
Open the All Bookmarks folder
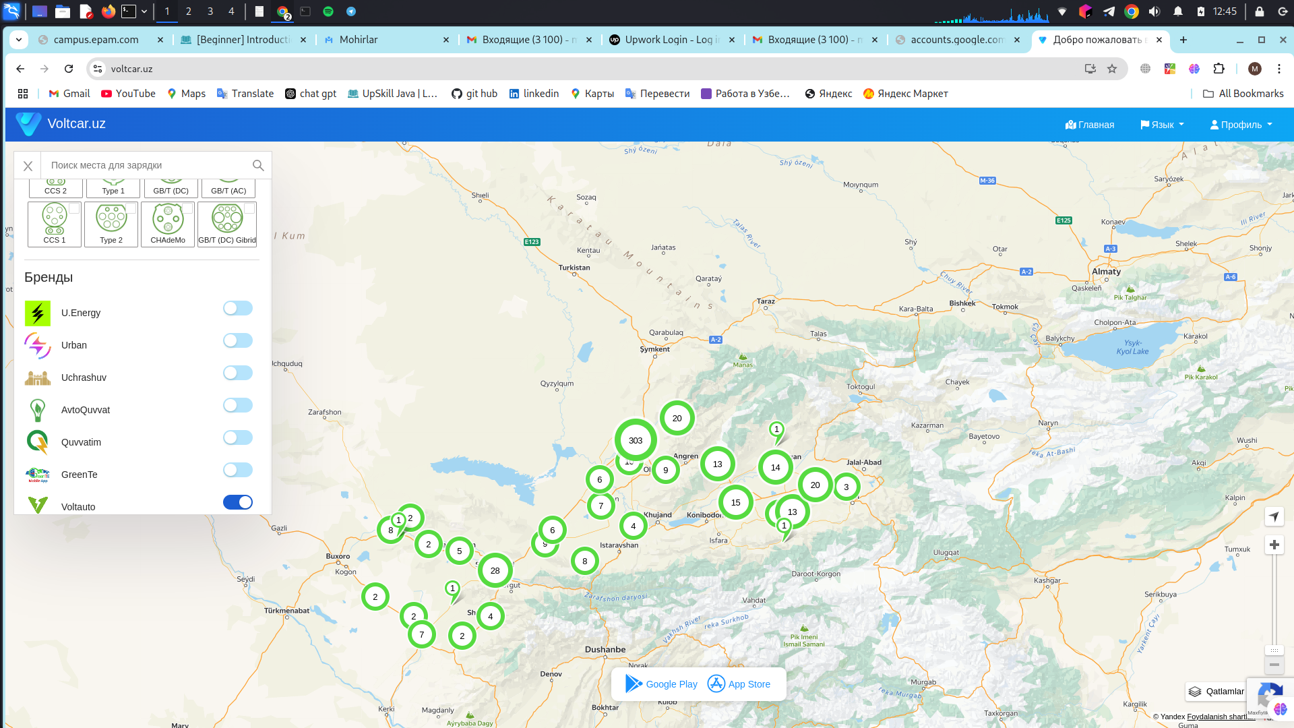click(x=1243, y=94)
